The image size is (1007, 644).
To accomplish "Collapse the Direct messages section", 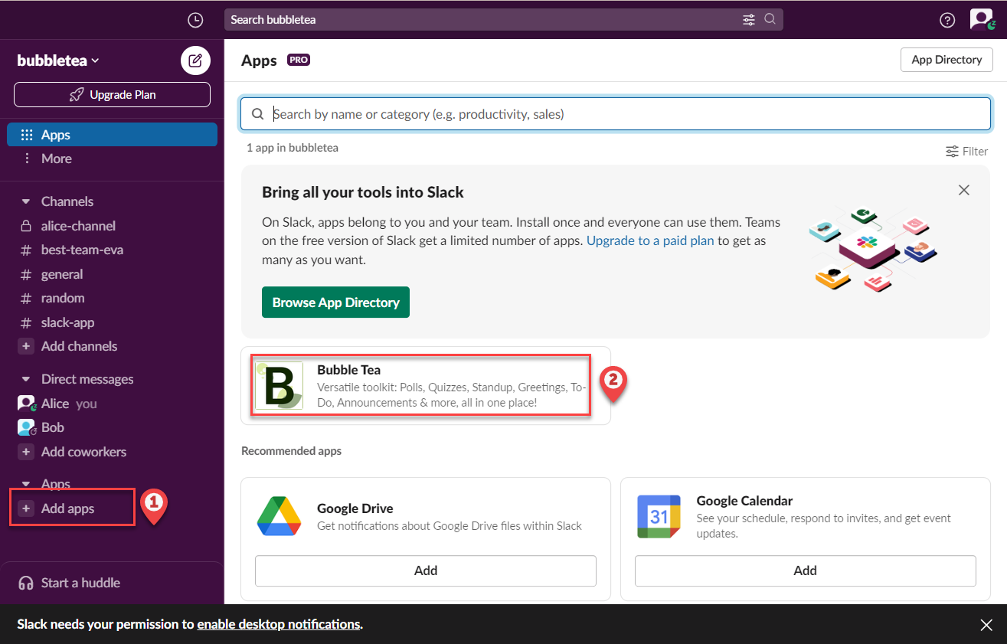I will point(26,379).
